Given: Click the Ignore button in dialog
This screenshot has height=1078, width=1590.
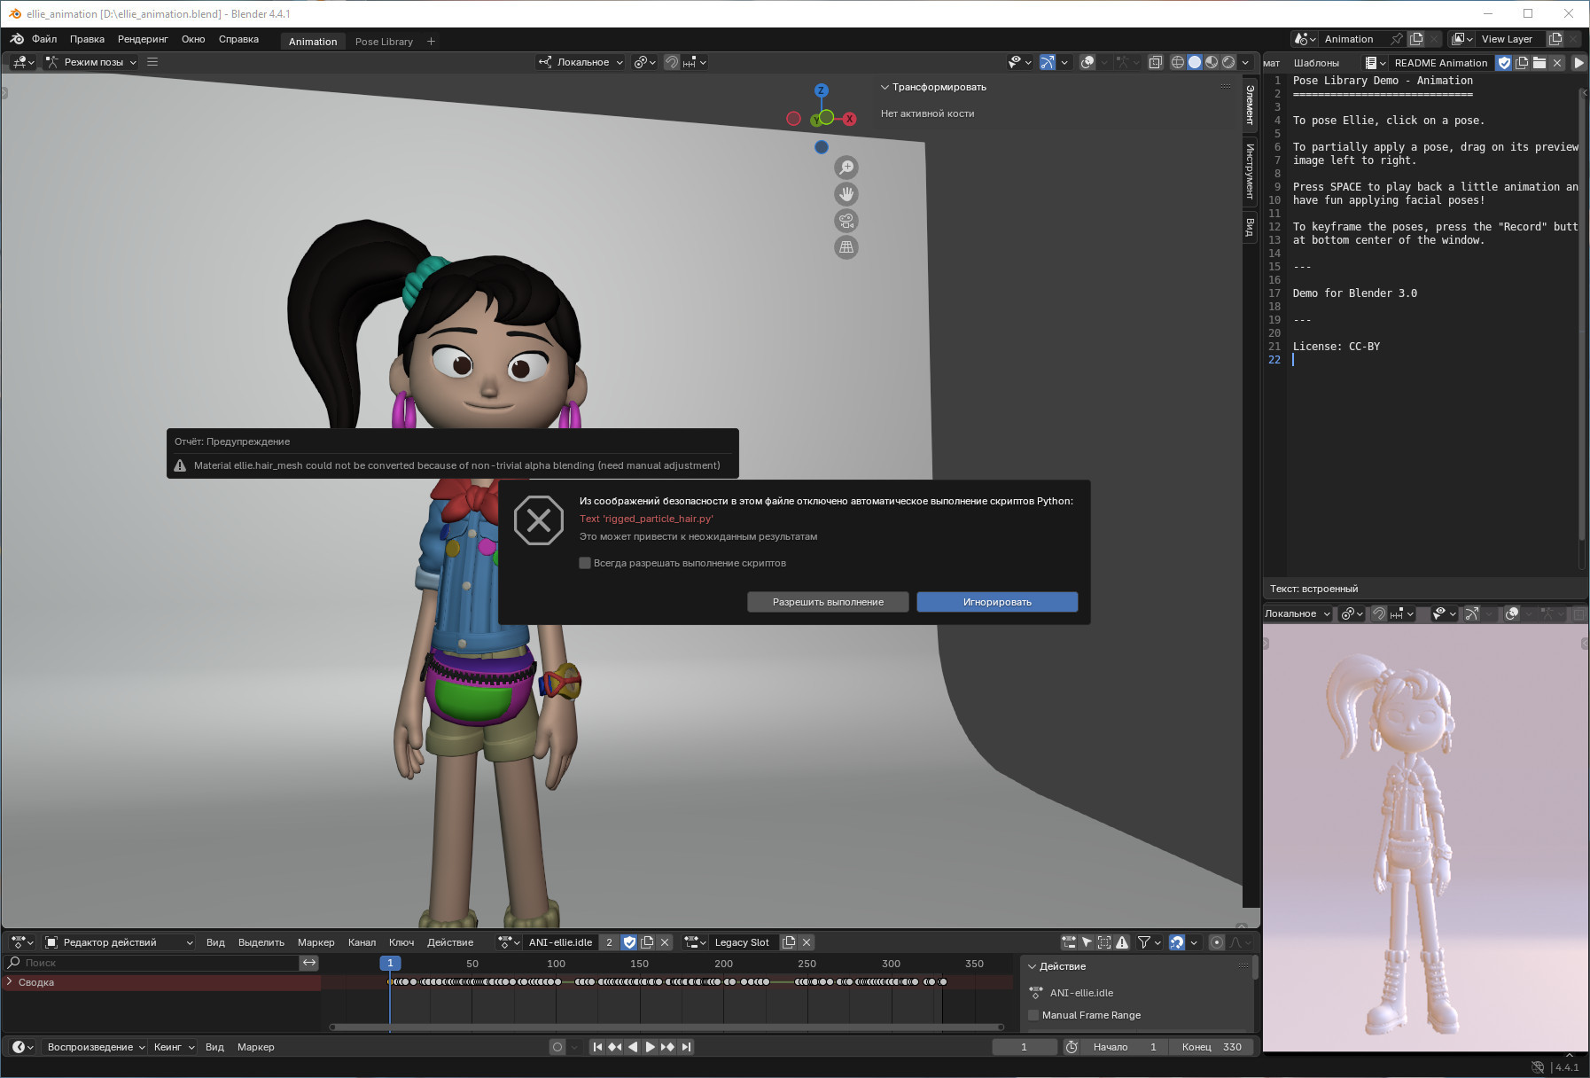Looking at the screenshot, I should (997, 602).
